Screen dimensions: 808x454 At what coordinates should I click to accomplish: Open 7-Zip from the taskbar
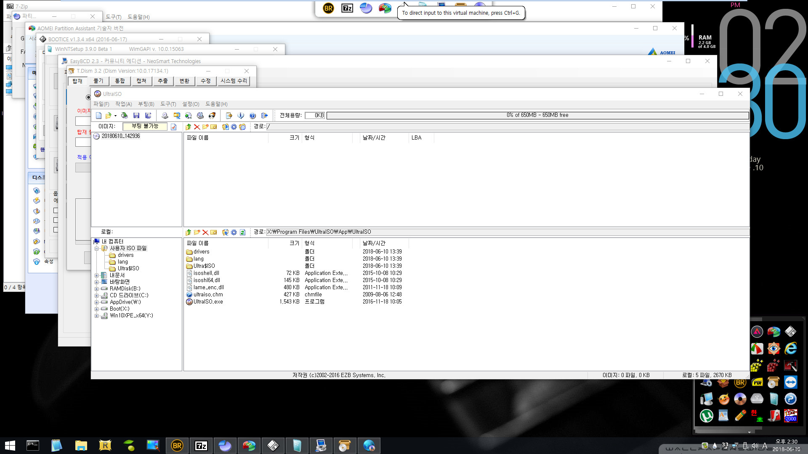point(201,446)
